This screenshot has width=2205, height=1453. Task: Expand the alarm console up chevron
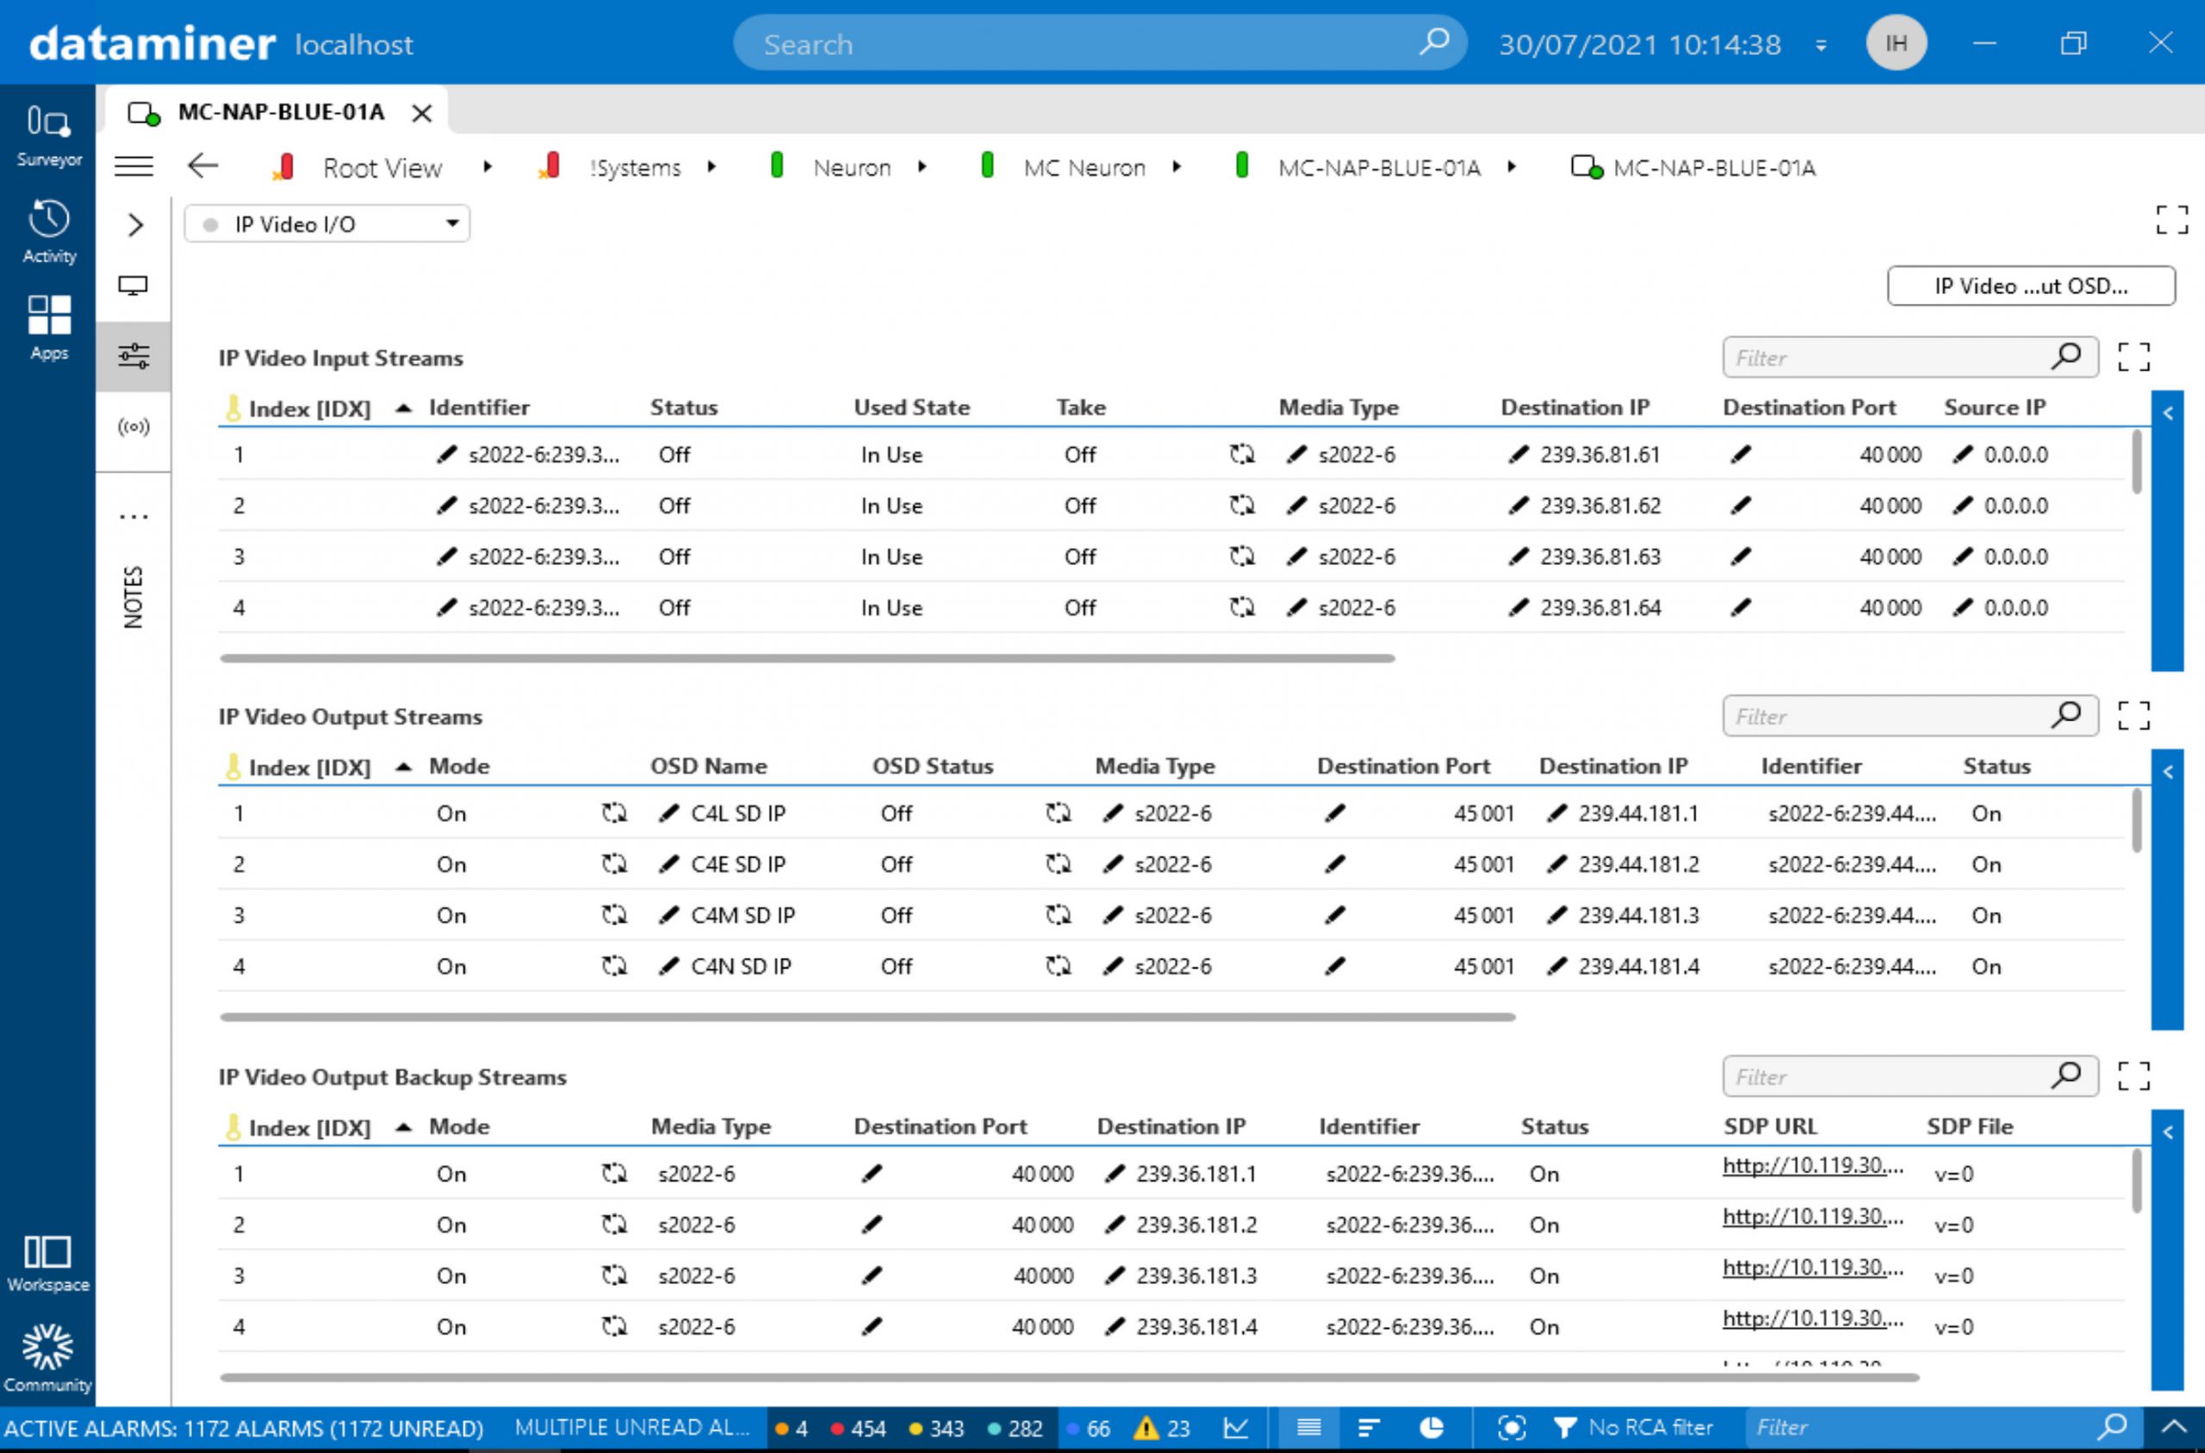2175,1428
